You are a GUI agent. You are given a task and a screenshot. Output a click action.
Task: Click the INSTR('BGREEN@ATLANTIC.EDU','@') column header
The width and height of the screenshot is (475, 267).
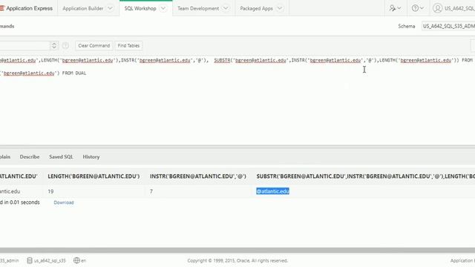click(198, 177)
